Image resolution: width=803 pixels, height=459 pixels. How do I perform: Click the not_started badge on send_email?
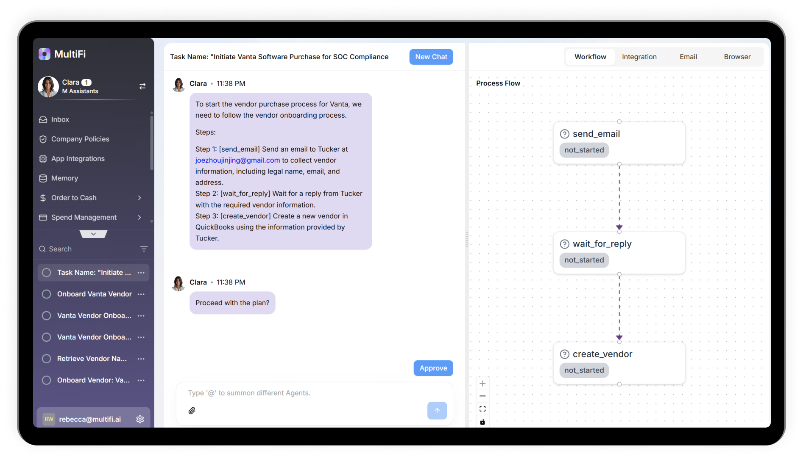pyautogui.click(x=584, y=150)
